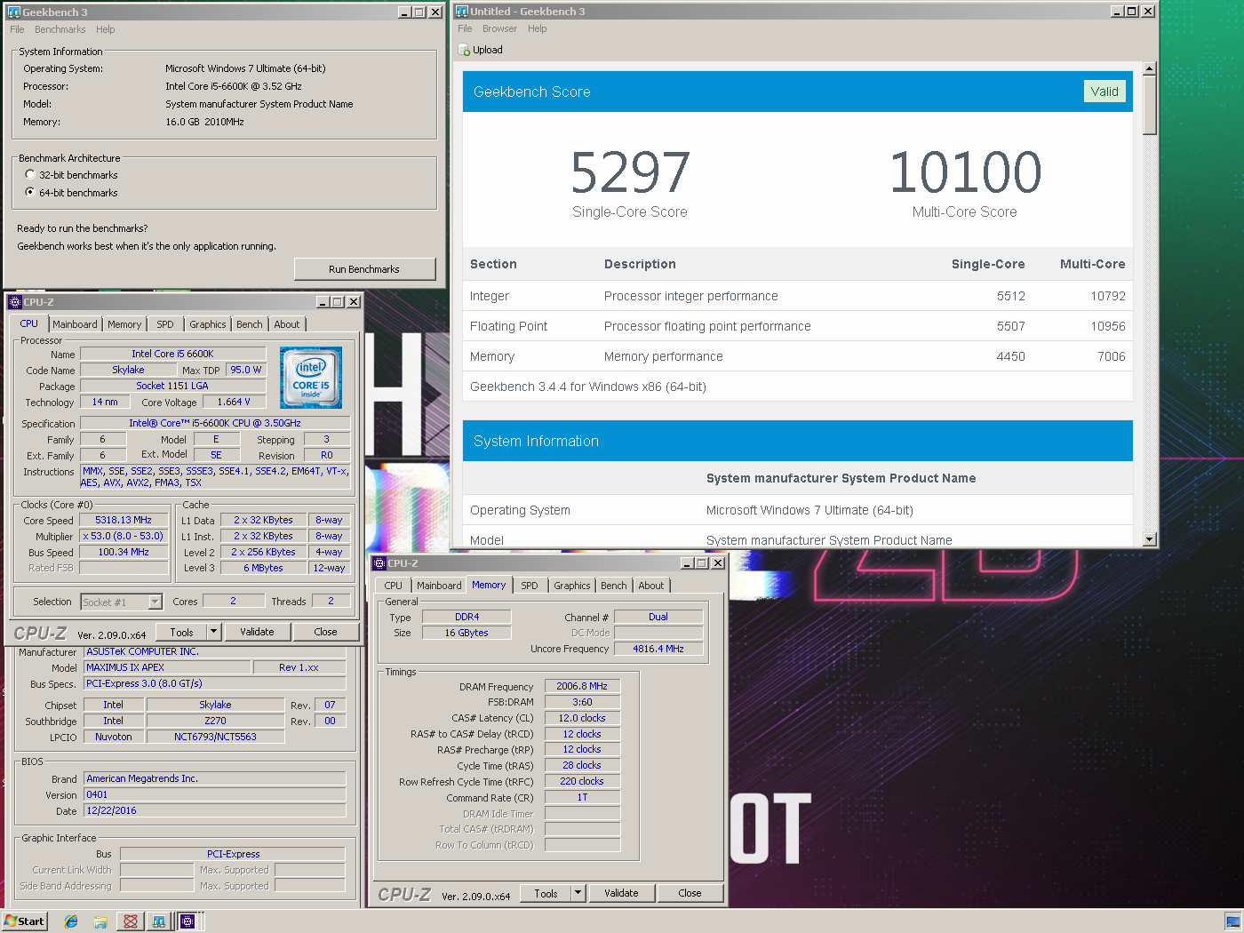
Task: Click Run Benchmarks button
Action: [x=364, y=269]
